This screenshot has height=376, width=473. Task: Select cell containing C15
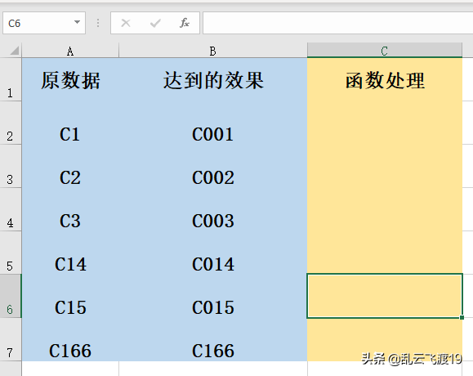[70, 296]
